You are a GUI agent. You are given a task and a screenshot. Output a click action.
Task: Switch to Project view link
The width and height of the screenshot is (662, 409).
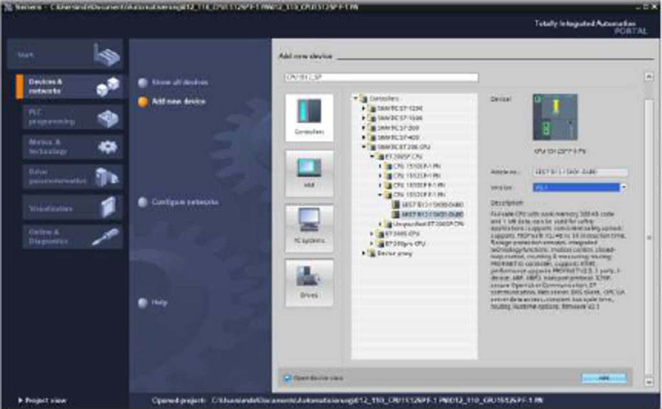click(43, 401)
